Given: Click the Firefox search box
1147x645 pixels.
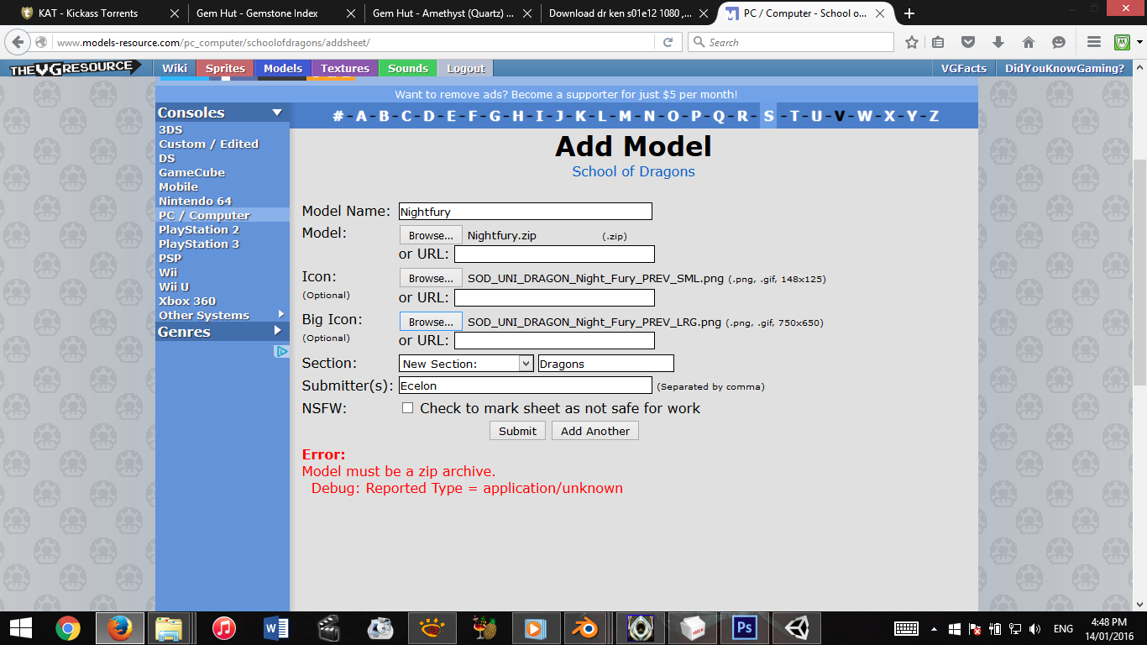Looking at the screenshot, I should 791,42.
